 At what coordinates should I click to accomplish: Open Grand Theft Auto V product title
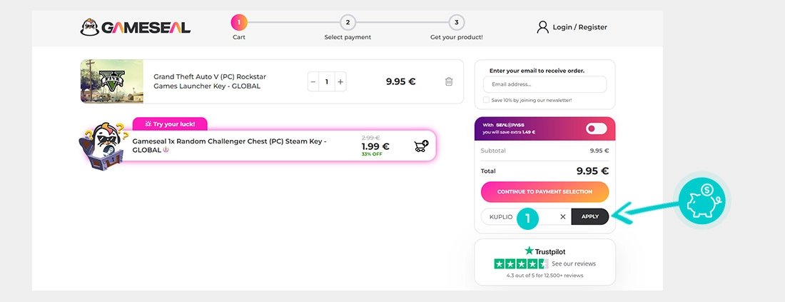pyautogui.click(x=210, y=81)
